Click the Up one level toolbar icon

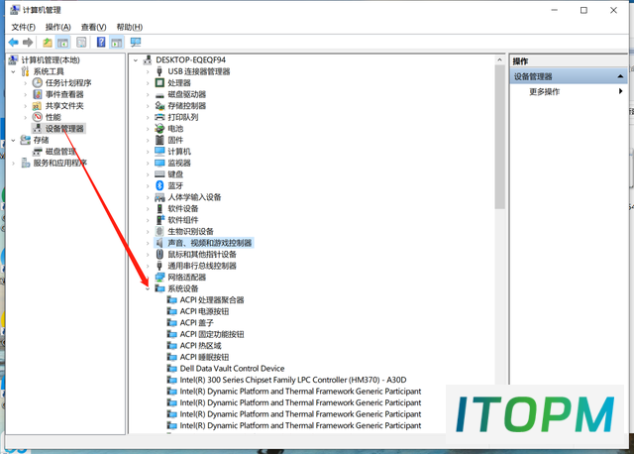(x=48, y=42)
